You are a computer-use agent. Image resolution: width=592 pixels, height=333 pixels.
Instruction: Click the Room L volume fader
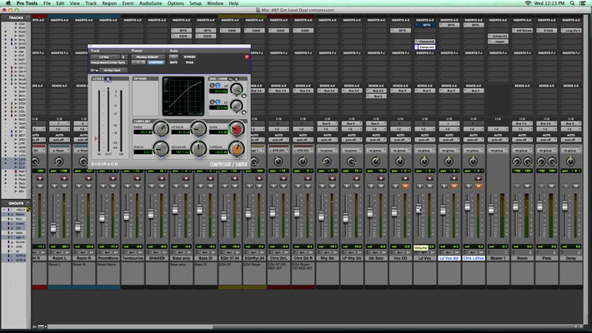[53, 227]
